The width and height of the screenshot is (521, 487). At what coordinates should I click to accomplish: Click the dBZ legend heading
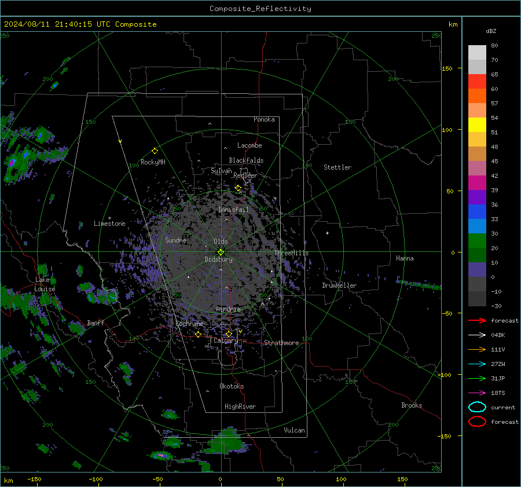[x=491, y=31]
